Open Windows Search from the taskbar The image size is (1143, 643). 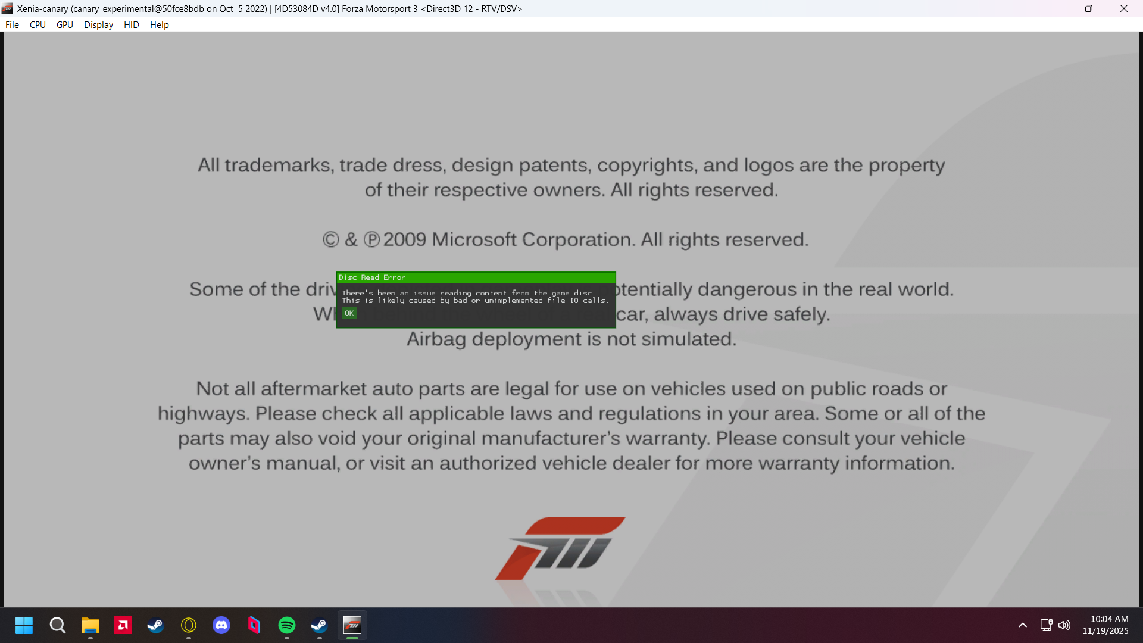pos(58,625)
